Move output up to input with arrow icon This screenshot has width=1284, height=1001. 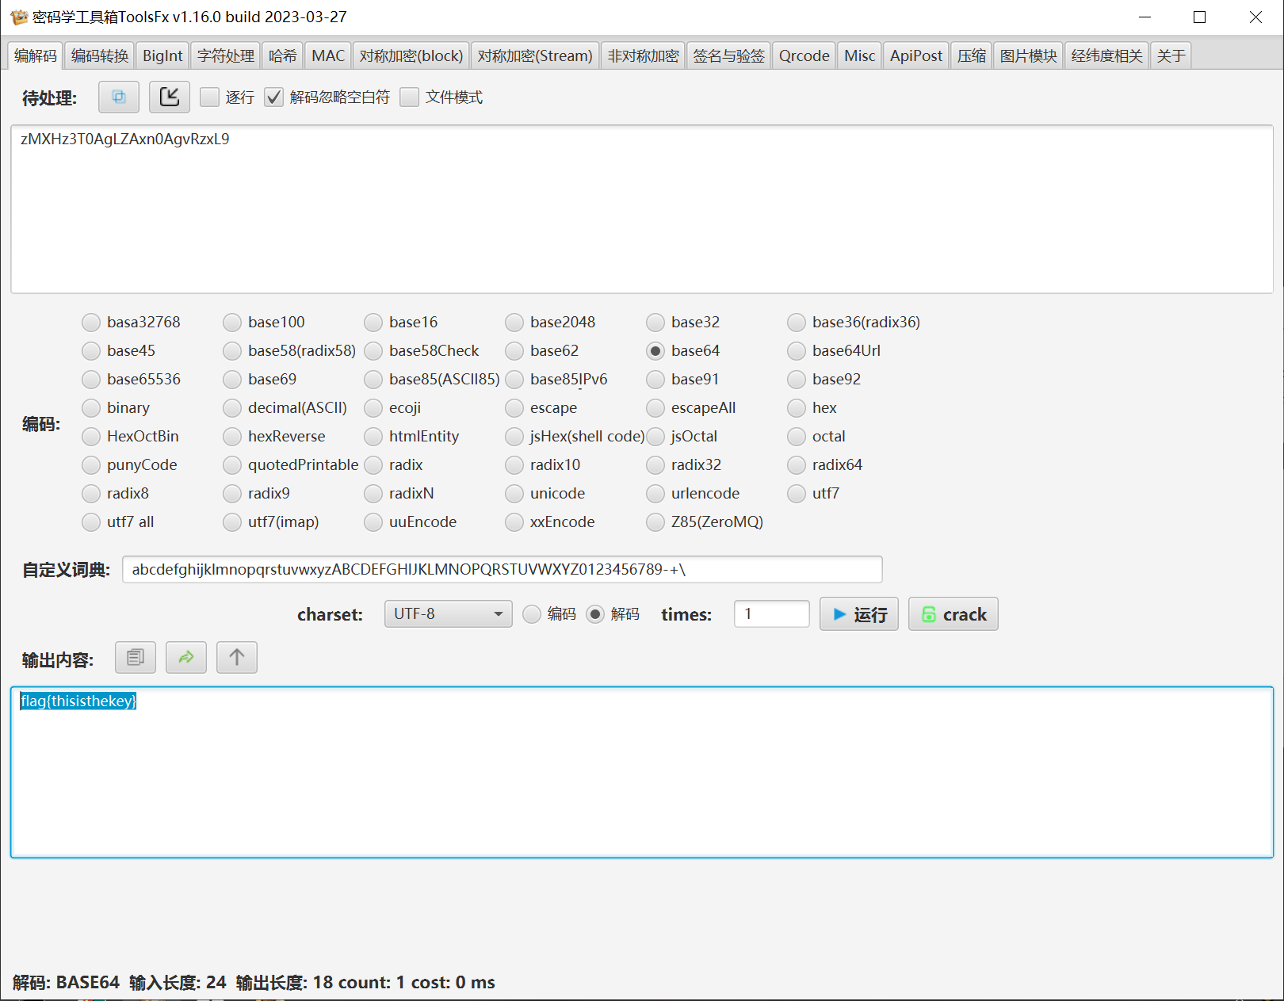(x=237, y=657)
